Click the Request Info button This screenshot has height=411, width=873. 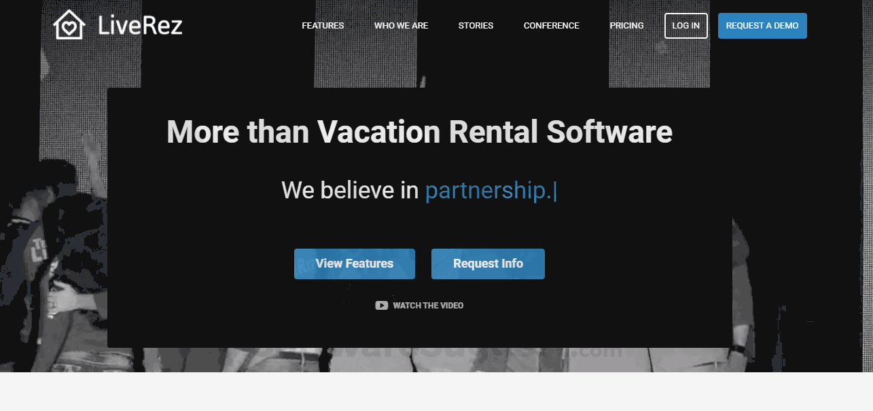click(488, 264)
